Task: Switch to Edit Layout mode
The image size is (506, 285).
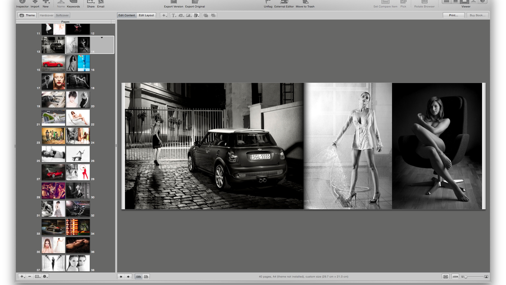Action: tap(146, 15)
